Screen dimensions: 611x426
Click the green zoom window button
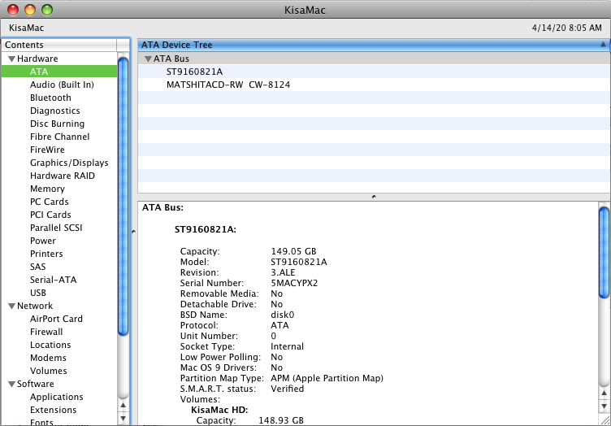coord(47,10)
